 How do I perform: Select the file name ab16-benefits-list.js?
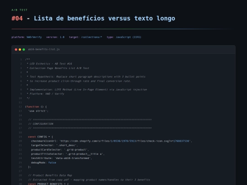point(44,49)
